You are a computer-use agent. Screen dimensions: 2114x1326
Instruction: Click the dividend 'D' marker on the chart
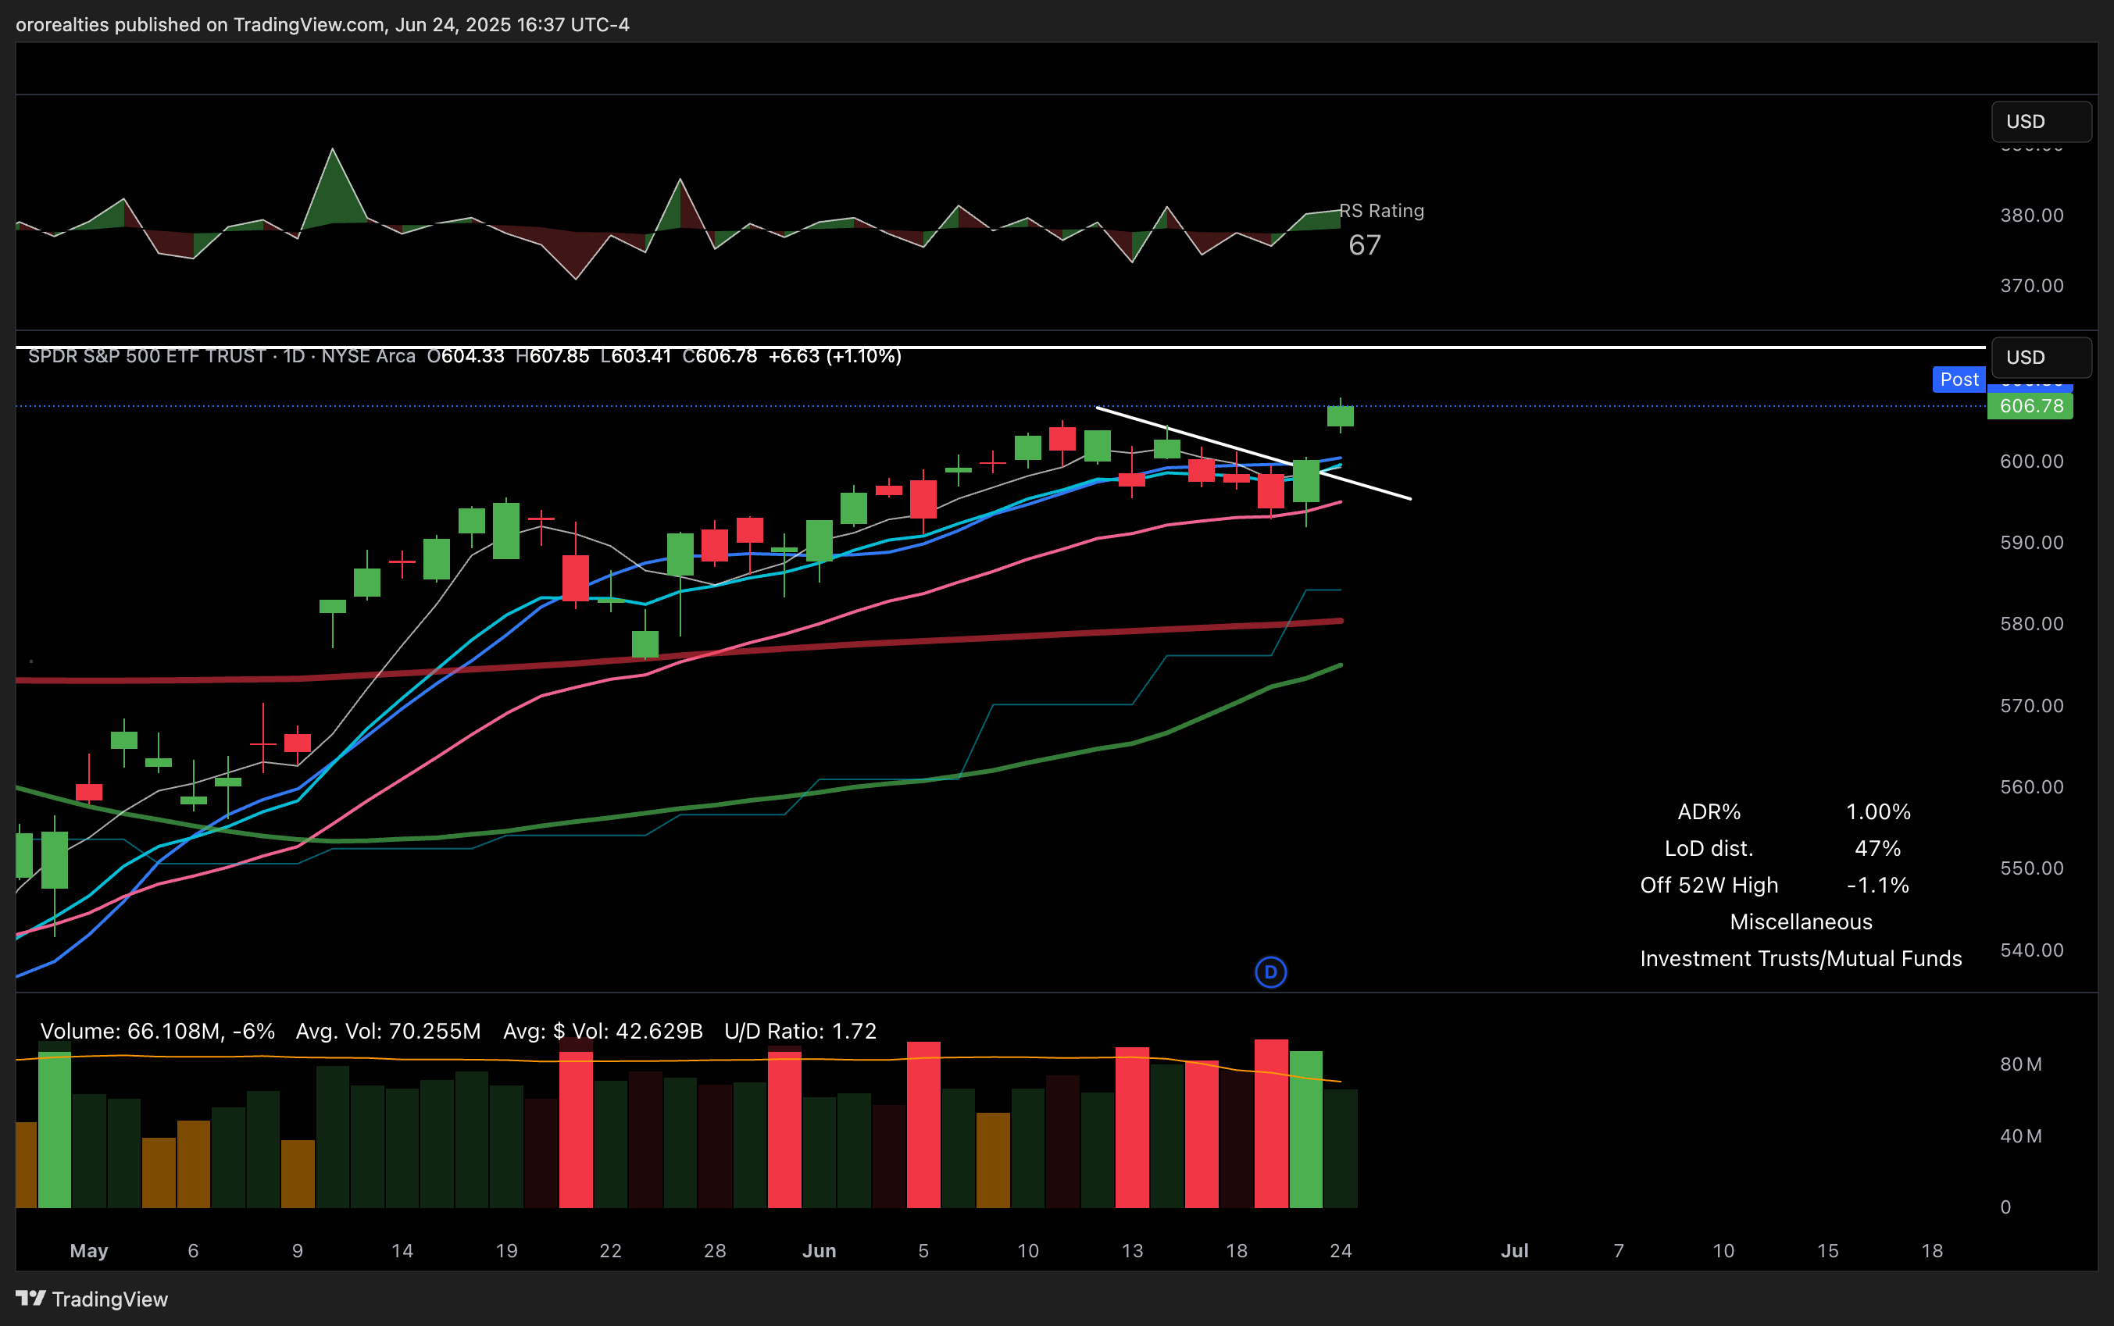pyautogui.click(x=1270, y=971)
